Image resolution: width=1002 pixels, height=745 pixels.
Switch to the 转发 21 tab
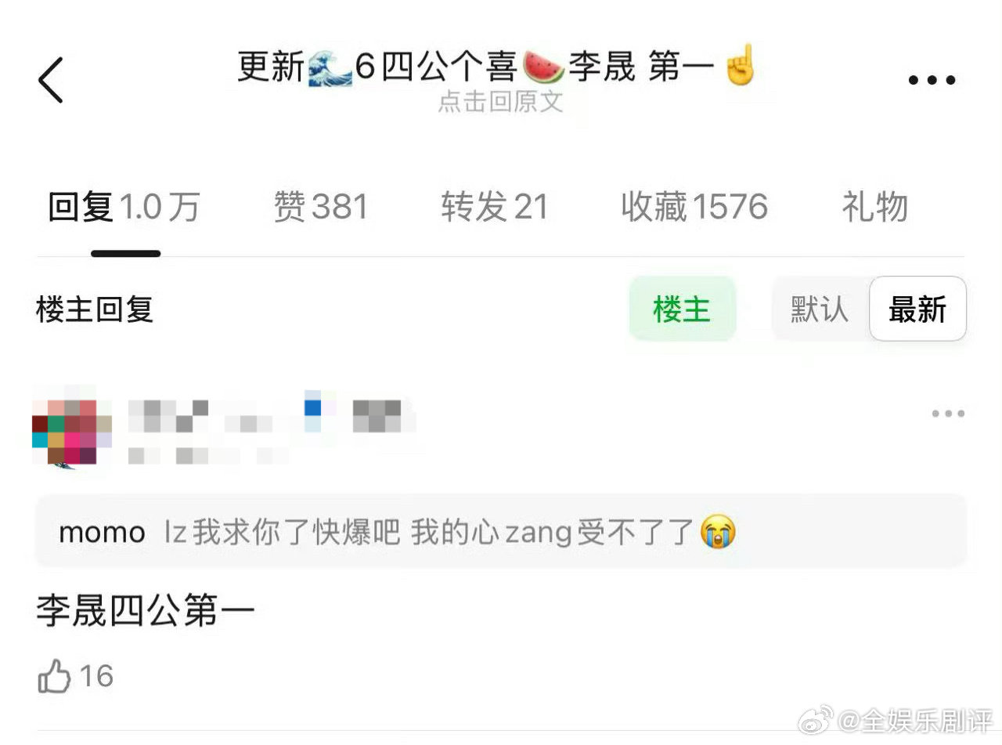pyautogui.click(x=494, y=208)
